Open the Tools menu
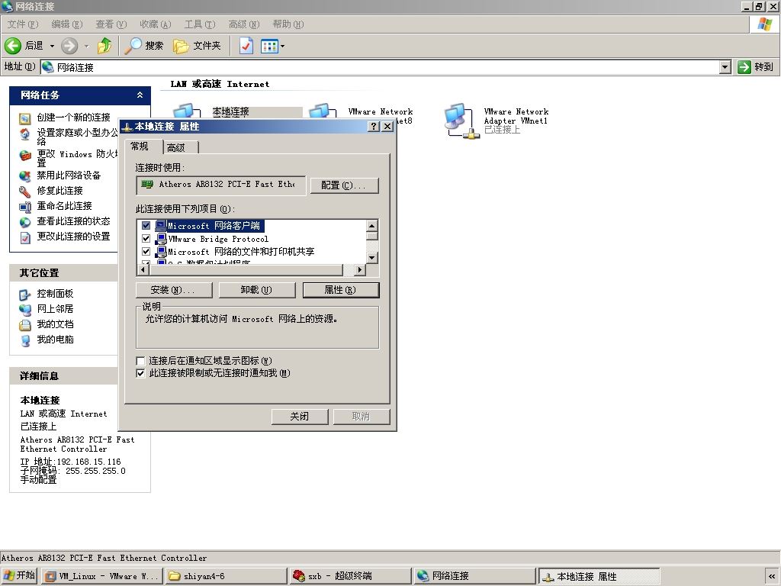Viewport: 781px width, 586px height. click(200, 24)
